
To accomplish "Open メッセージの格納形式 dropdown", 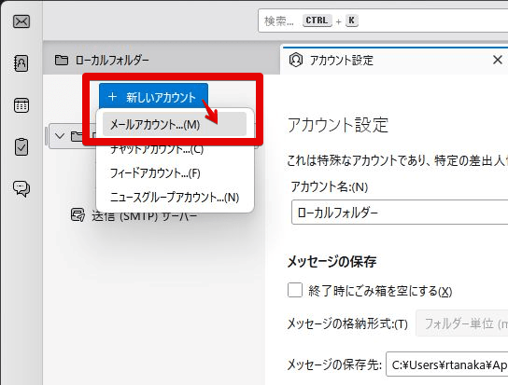I will [462, 323].
